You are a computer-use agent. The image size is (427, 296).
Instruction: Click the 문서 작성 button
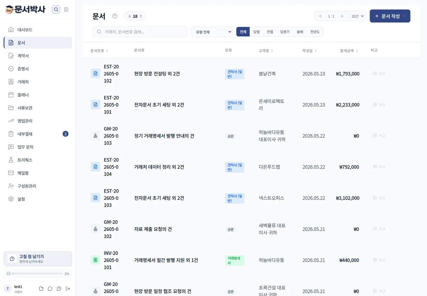click(390, 16)
